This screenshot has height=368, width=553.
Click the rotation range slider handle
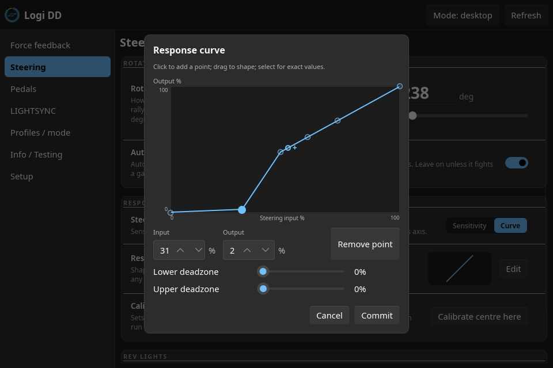pyautogui.click(x=412, y=116)
